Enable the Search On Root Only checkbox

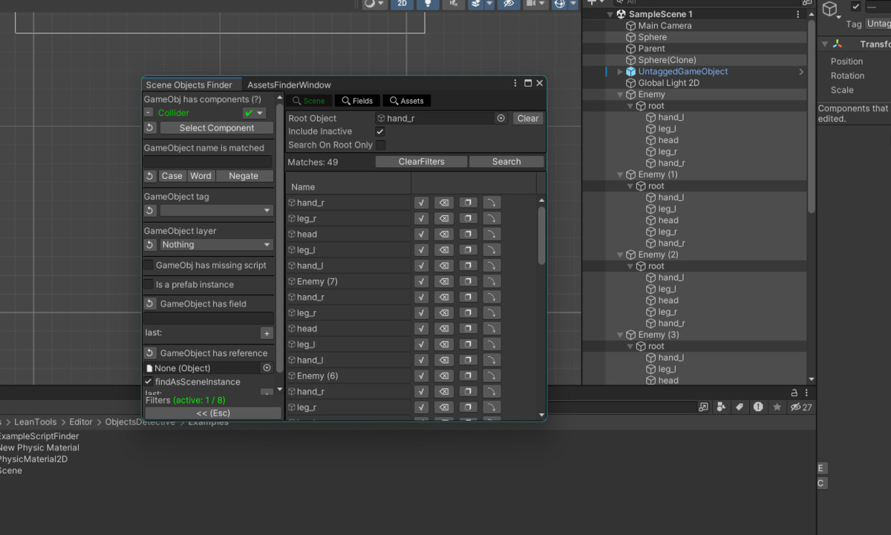(x=380, y=145)
